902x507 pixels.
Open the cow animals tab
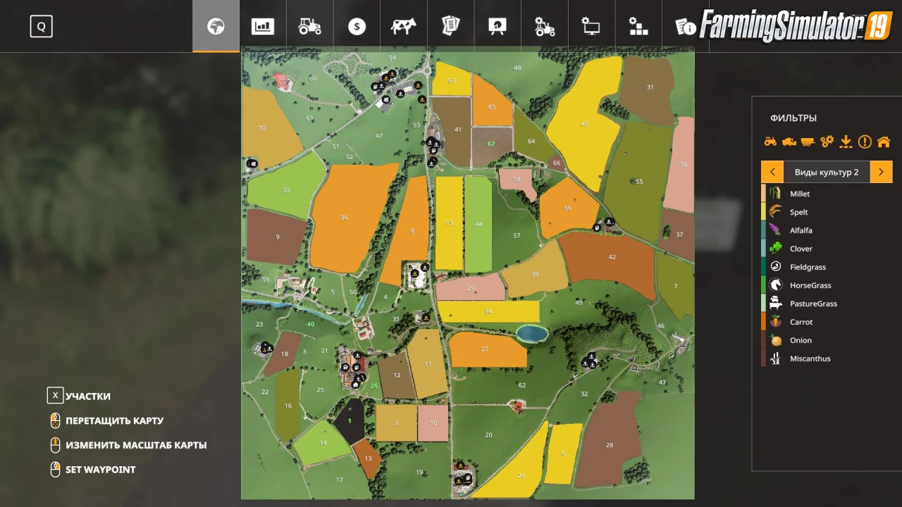[404, 27]
